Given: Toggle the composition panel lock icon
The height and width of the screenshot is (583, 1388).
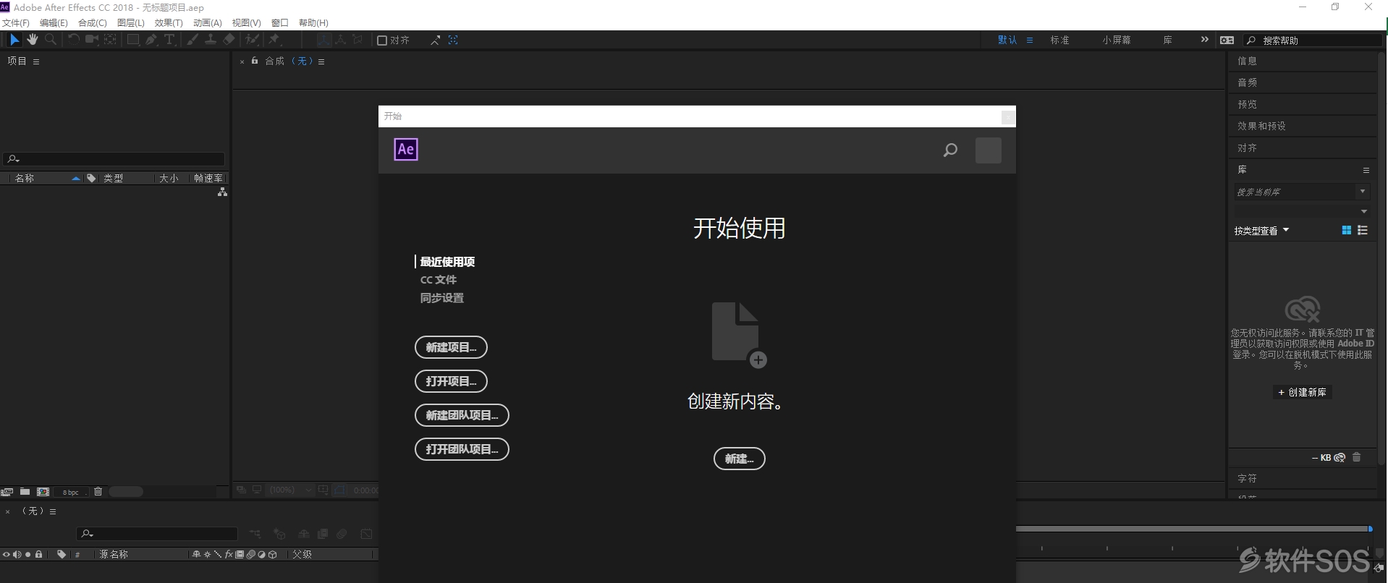Looking at the screenshot, I should tap(255, 61).
